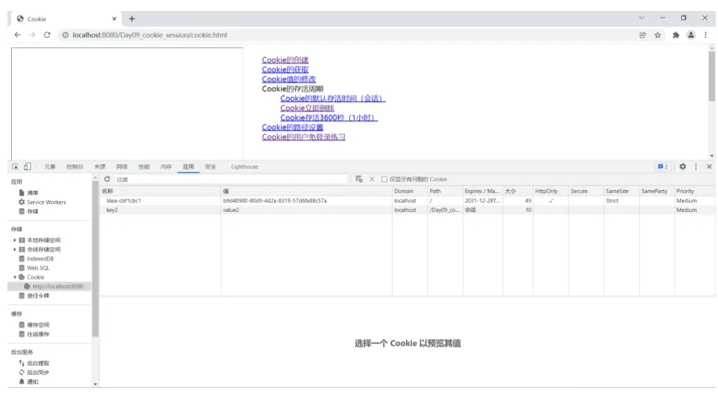Refresh the cookie table
The image size is (718, 402).
point(108,179)
